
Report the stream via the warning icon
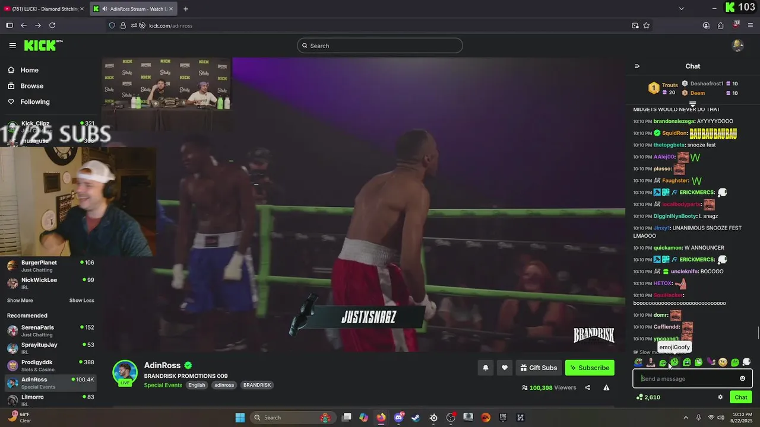tap(606, 388)
